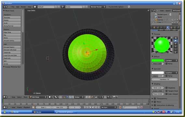Collapse the Mesh Tools panel
Image resolution: width=185 pixels, height=117 pixels.
[x=4, y=11]
